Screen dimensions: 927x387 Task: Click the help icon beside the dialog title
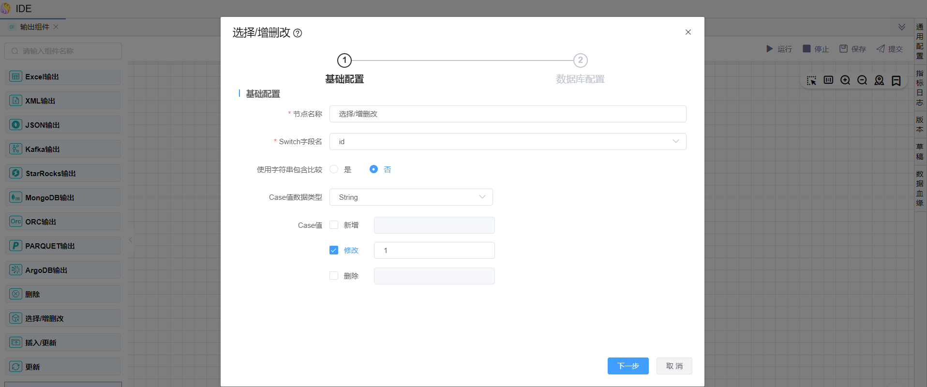pyautogui.click(x=298, y=33)
